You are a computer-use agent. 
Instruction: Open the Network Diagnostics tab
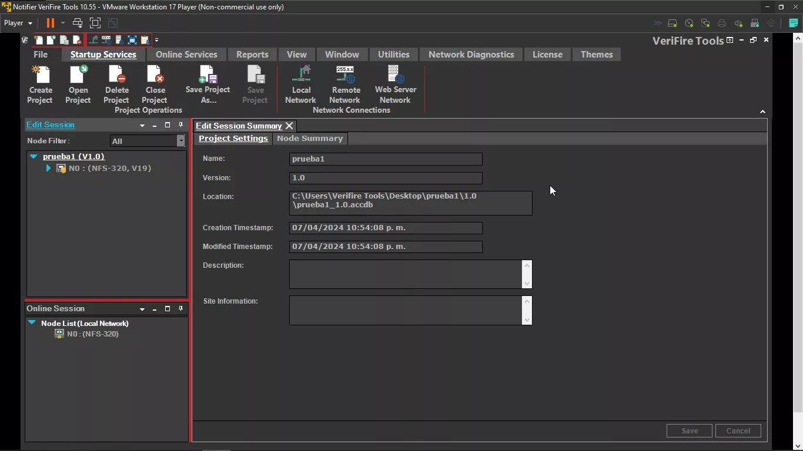[x=471, y=55]
